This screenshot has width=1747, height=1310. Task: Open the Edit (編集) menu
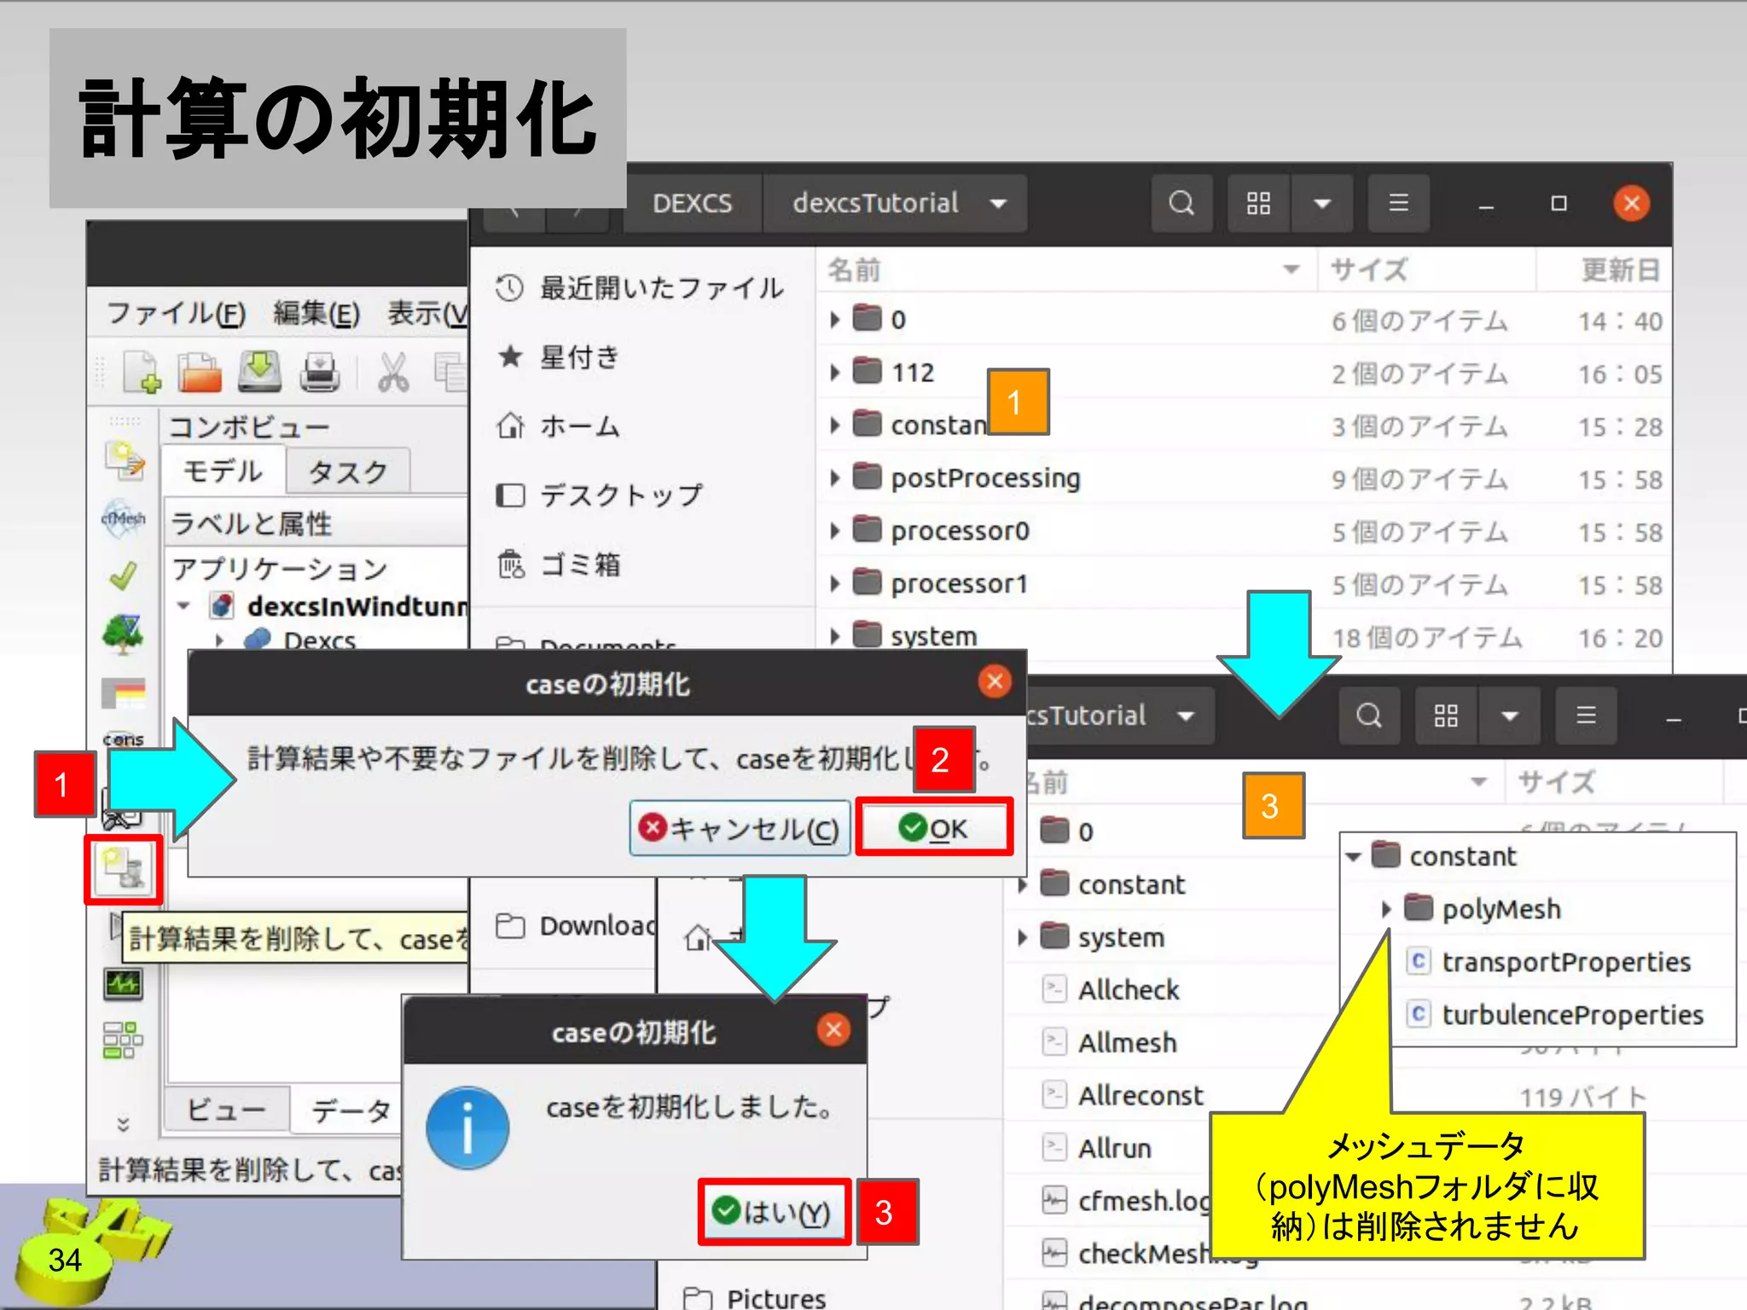tap(316, 314)
